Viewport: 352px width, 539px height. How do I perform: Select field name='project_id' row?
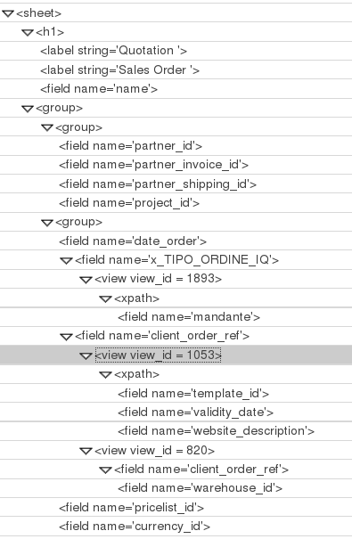(x=176, y=203)
